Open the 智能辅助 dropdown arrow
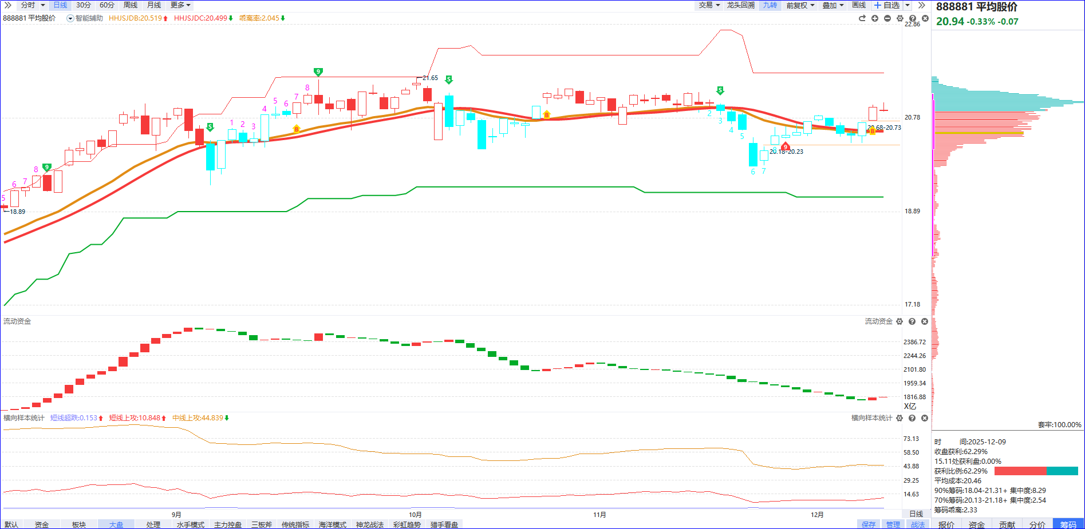This screenshot has width=1085, height=529. coord(70,18)
